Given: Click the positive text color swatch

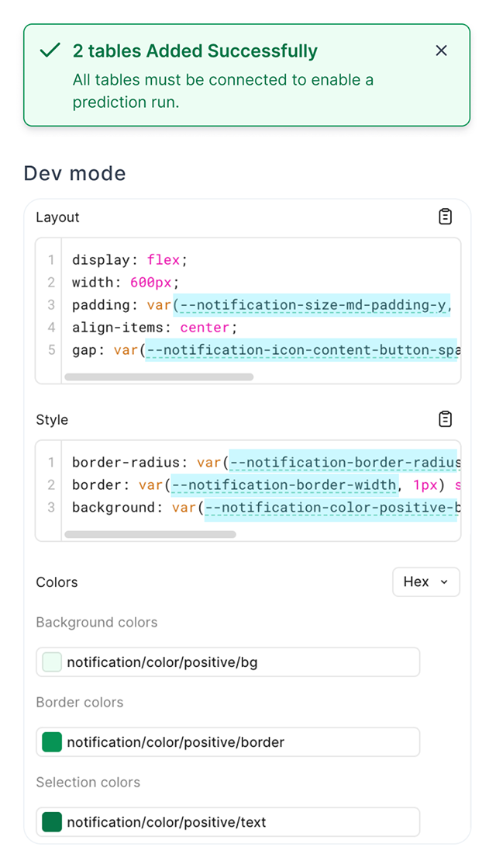Looking at the screenshot, I should 52,822.
